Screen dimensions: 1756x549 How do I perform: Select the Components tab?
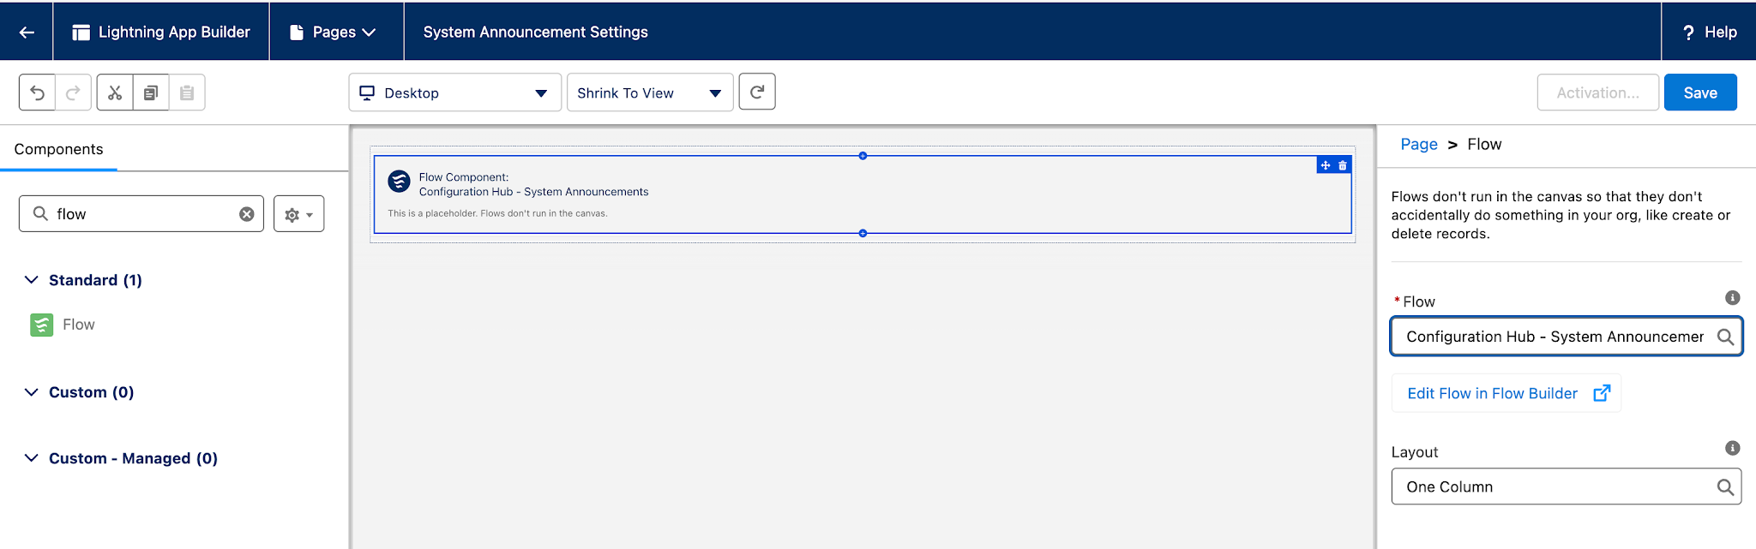[58, 149]
